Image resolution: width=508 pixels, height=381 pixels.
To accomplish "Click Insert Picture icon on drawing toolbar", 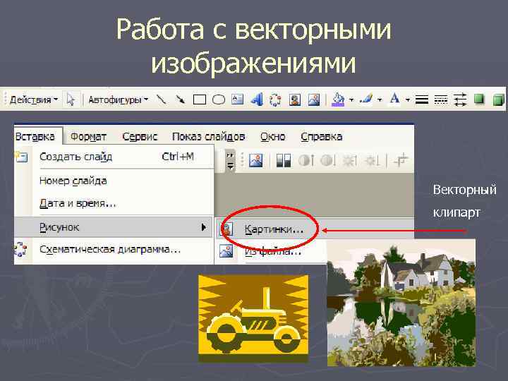I will [x=313, y=99].
